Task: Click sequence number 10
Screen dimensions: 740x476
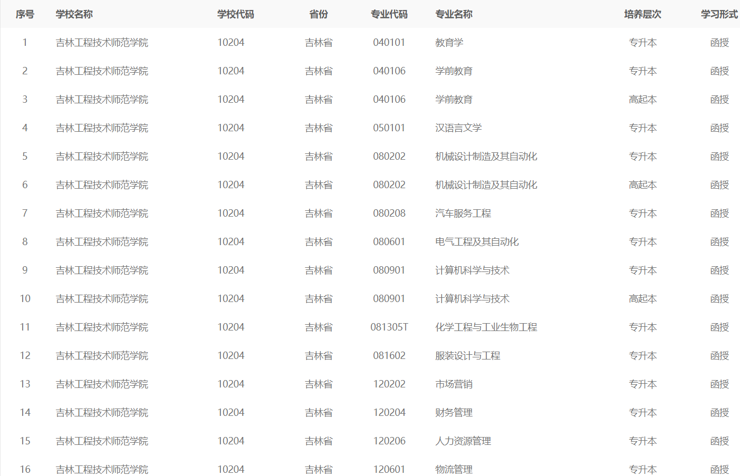Action: click(x=25, y=299)
